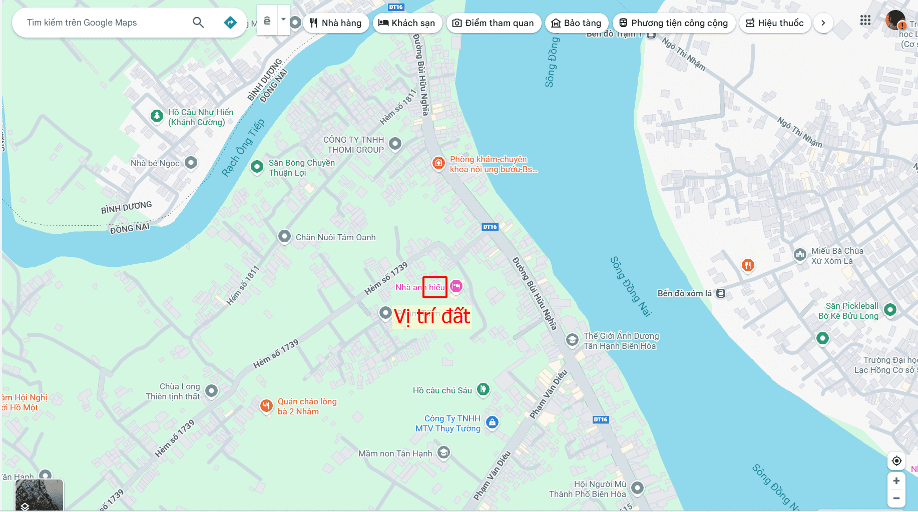This screenshot has width=918, height=512.
Task: Show more category chips with right arrow
Action: pyautogui.click(x=823, y=23)
